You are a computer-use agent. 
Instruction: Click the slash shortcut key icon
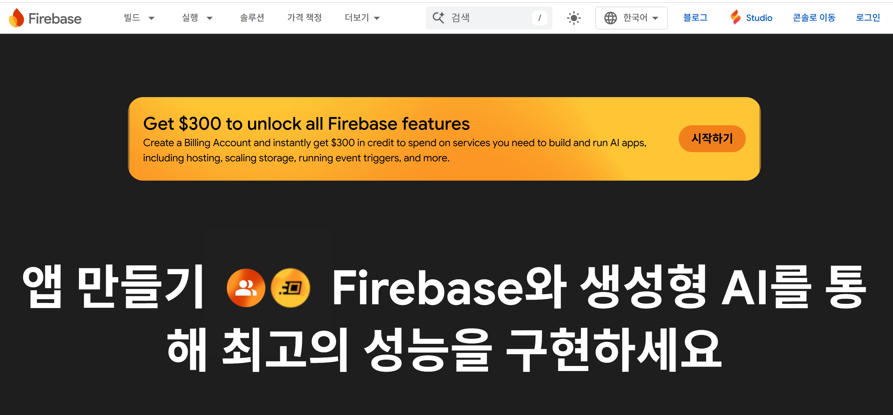click(x=539, y=18)
